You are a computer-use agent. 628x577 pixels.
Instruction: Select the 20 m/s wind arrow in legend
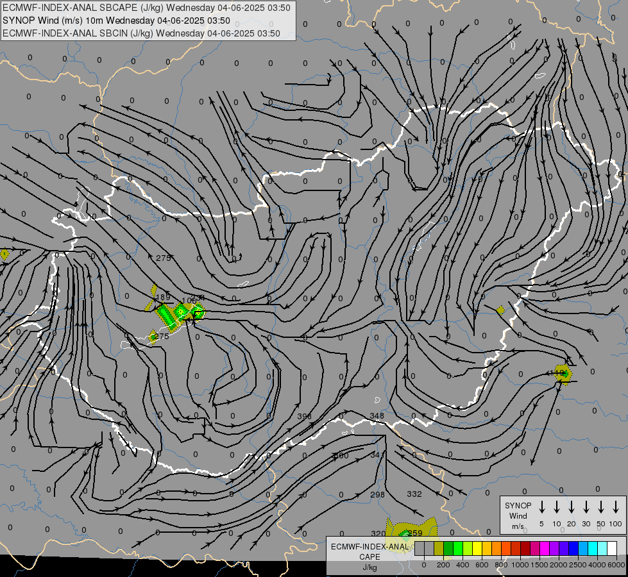tap(572, 507)
